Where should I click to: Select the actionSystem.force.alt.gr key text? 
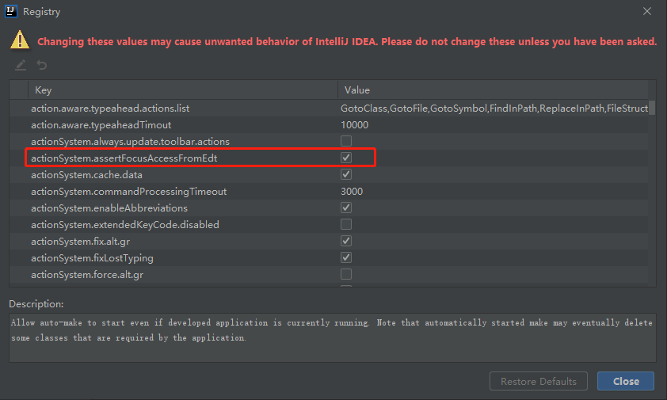click(87, 275)
